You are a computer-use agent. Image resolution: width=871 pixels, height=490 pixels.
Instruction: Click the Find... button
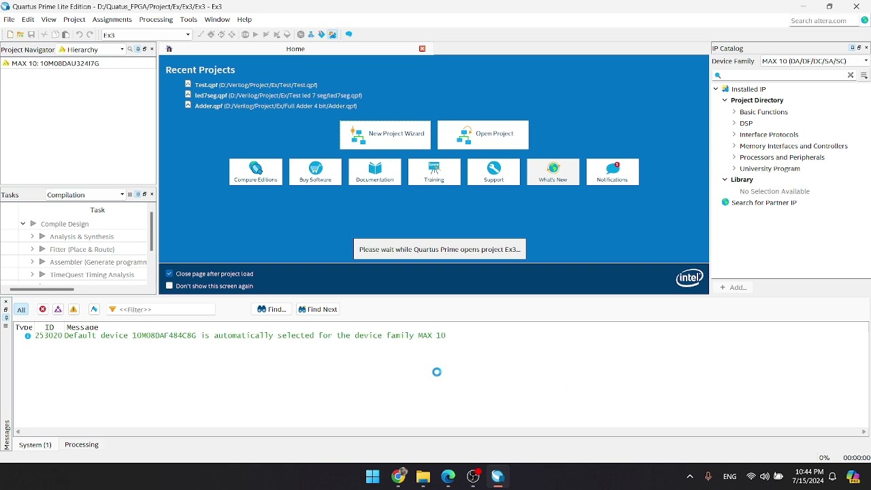[x=272, y=309]
